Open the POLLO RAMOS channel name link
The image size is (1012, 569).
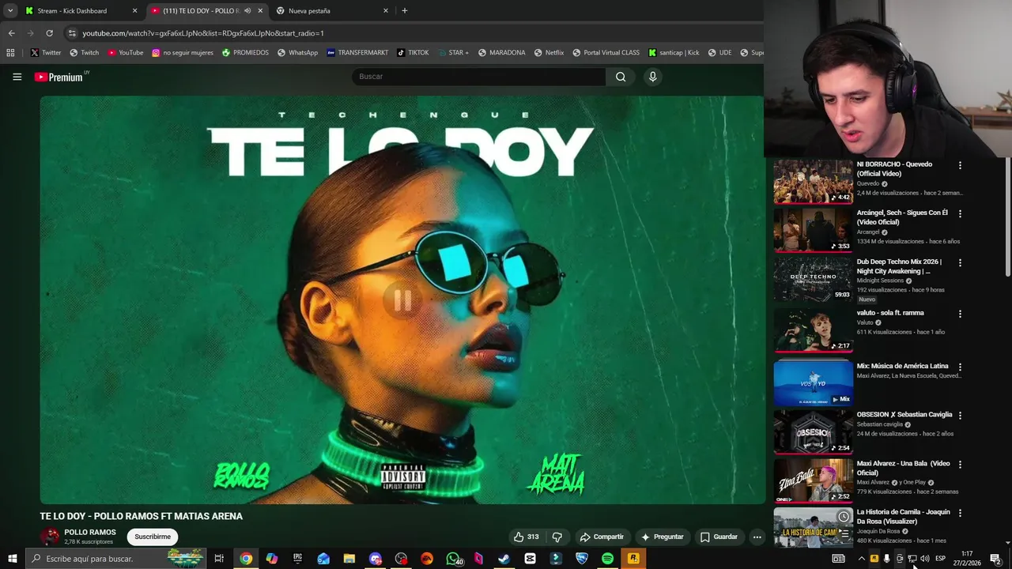coord(90,533)
